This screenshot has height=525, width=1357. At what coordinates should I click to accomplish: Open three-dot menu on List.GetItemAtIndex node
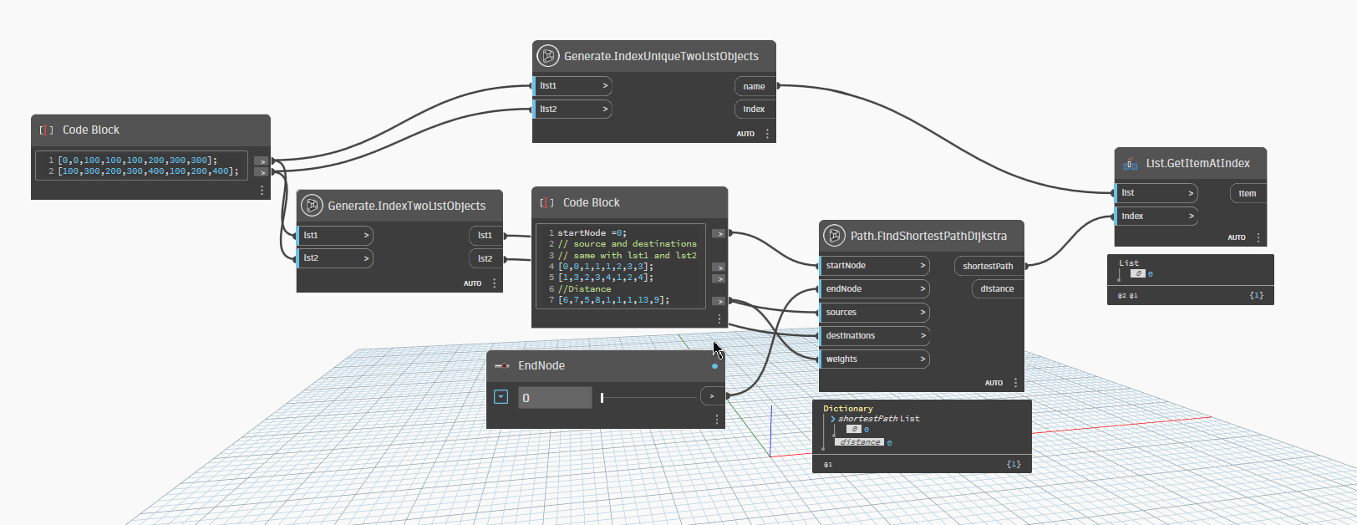click(1258, 237)
